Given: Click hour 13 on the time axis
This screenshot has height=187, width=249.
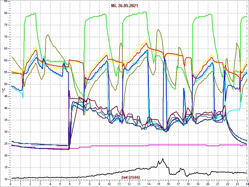Looking at the screenshot, I should click(139, 184).
